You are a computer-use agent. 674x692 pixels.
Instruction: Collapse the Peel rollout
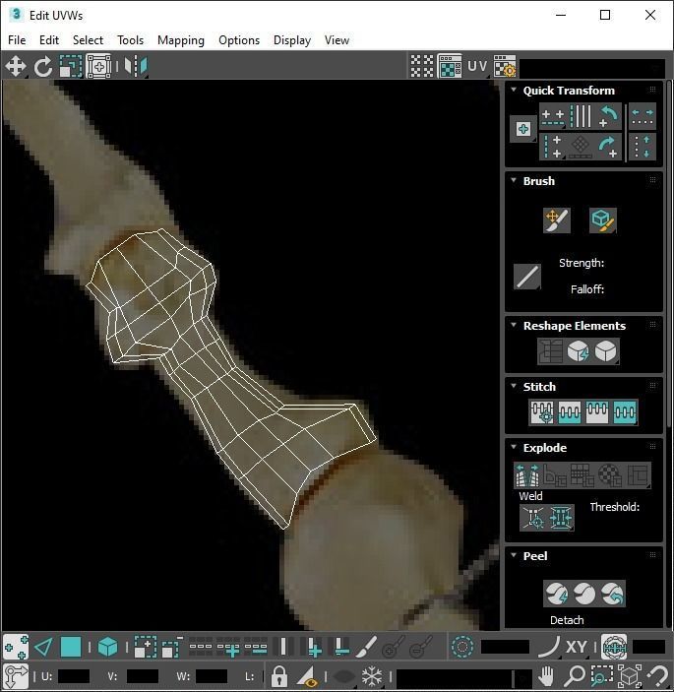[514, 555]
